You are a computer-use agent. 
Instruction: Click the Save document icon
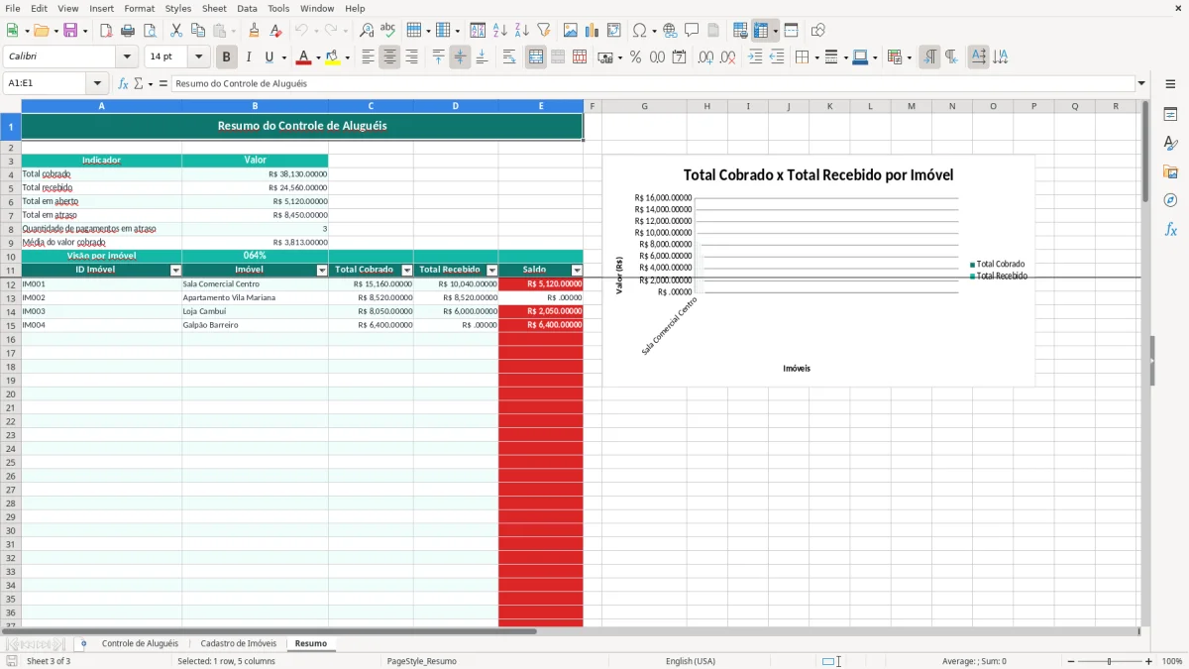(70, 31)
